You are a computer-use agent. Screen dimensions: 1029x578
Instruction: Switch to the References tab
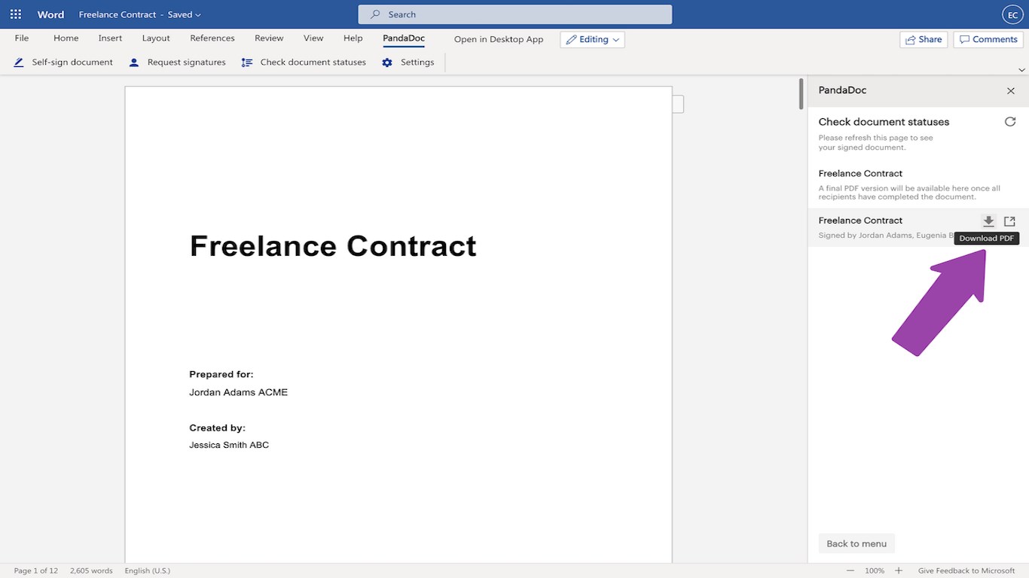(x=212, y=38)
